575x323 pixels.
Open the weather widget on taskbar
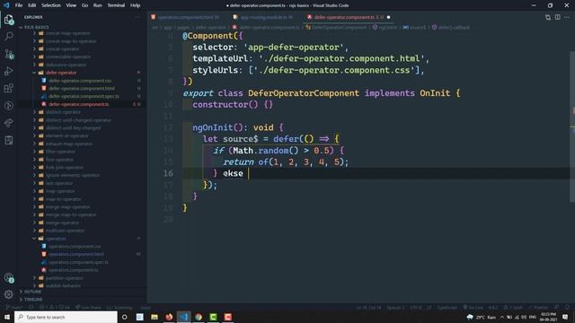click(482, 317)
